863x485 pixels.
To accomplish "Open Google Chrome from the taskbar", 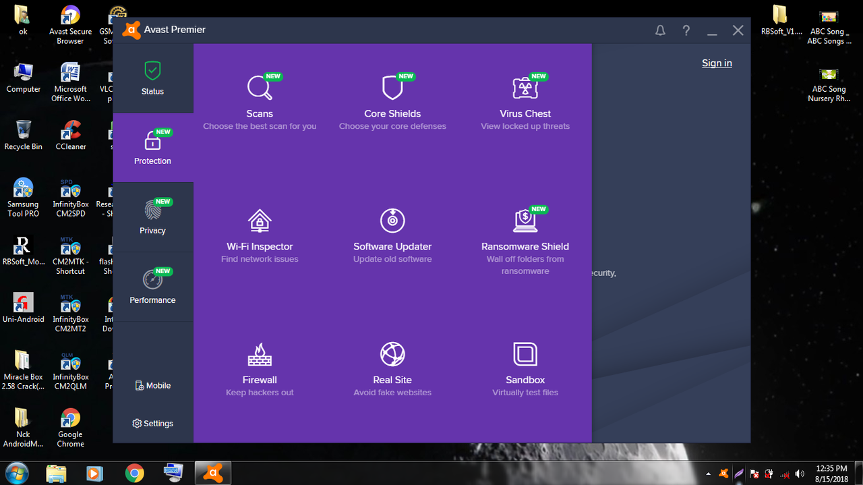I will 134,473.
